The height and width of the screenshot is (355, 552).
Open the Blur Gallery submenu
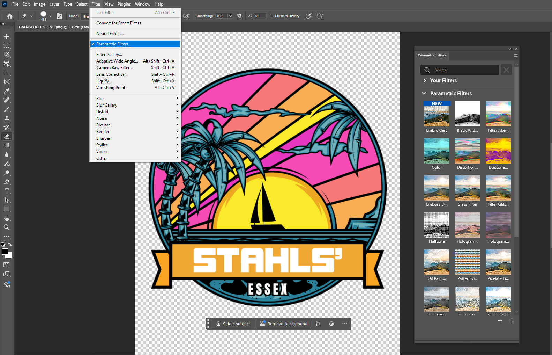click(107, 105)
